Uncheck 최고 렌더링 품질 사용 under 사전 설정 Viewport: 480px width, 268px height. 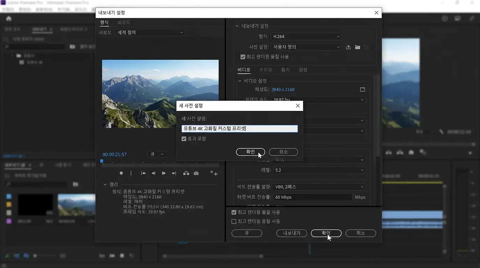click(243, 57)
